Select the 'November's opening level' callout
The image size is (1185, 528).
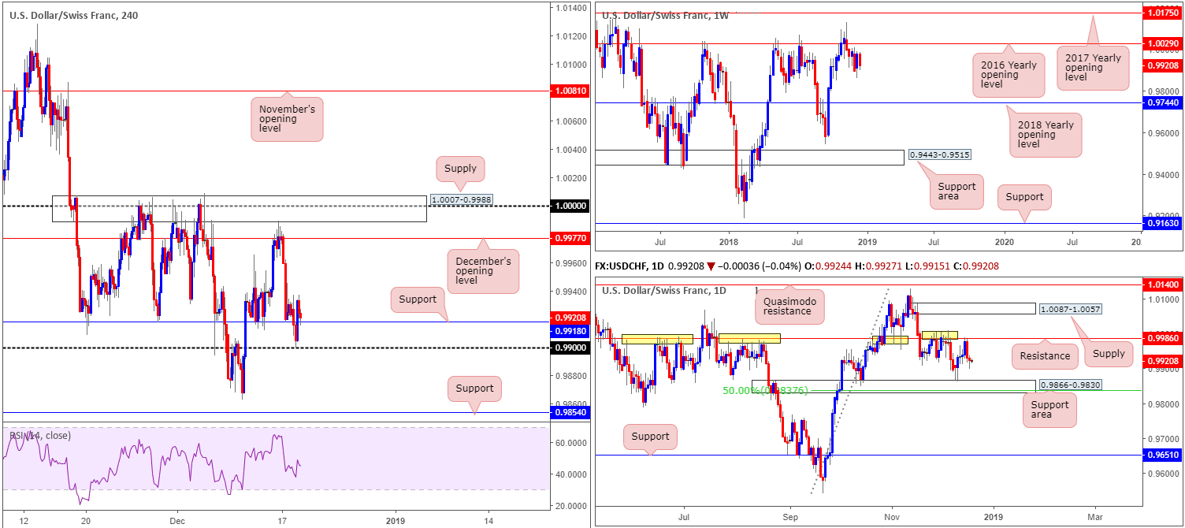pyautogui.click(x=287, y=120)
